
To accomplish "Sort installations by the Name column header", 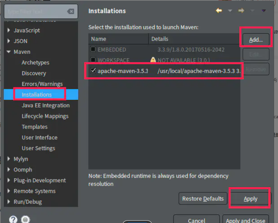I will click(x=118, y=39).
